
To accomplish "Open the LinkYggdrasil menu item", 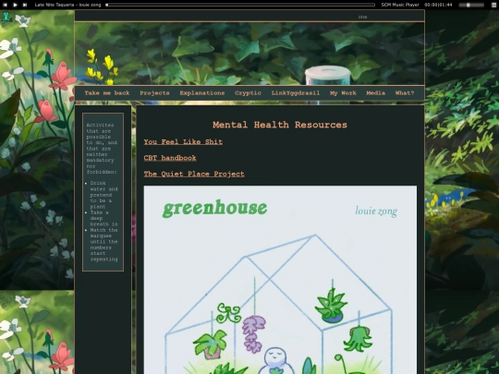I will (x=296, y=93).
